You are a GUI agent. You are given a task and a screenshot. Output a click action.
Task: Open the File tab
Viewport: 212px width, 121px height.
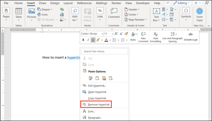click(6, 3)
